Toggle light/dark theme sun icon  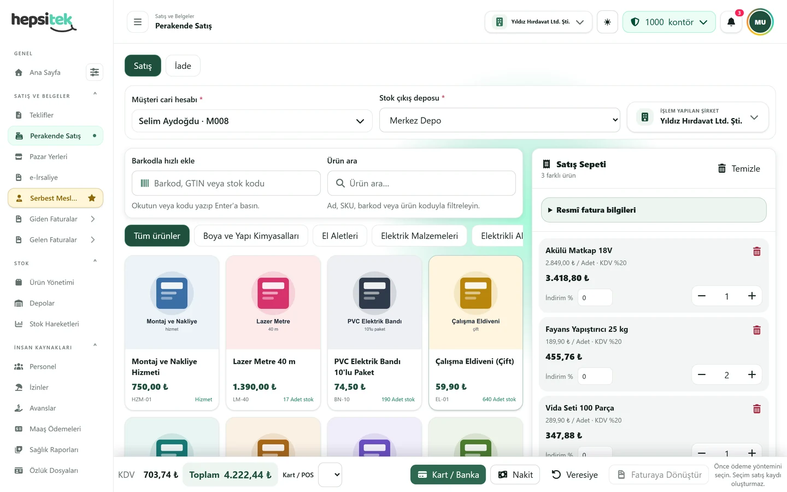[607, 22]
